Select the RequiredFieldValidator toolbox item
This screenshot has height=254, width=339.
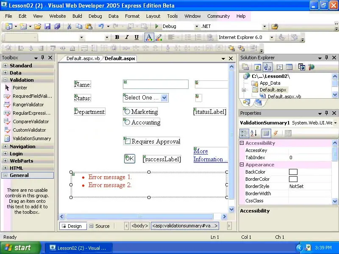(x=28, y=96)
